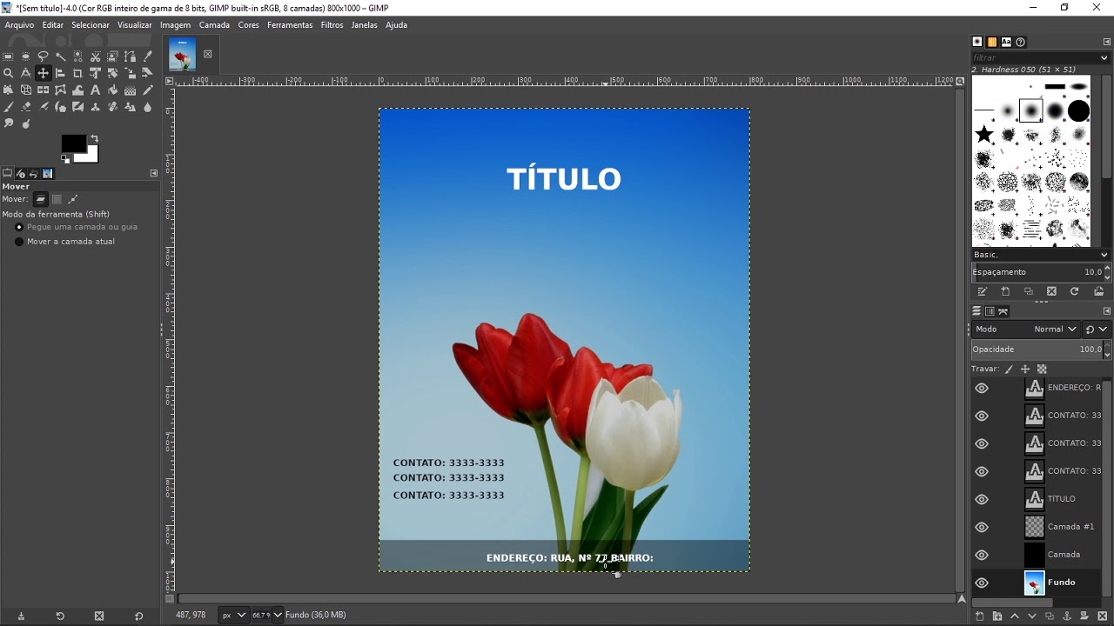The width and height of the screenshot is (1114, 626).
Task: Select the Smudge tool
Action: 8,123
